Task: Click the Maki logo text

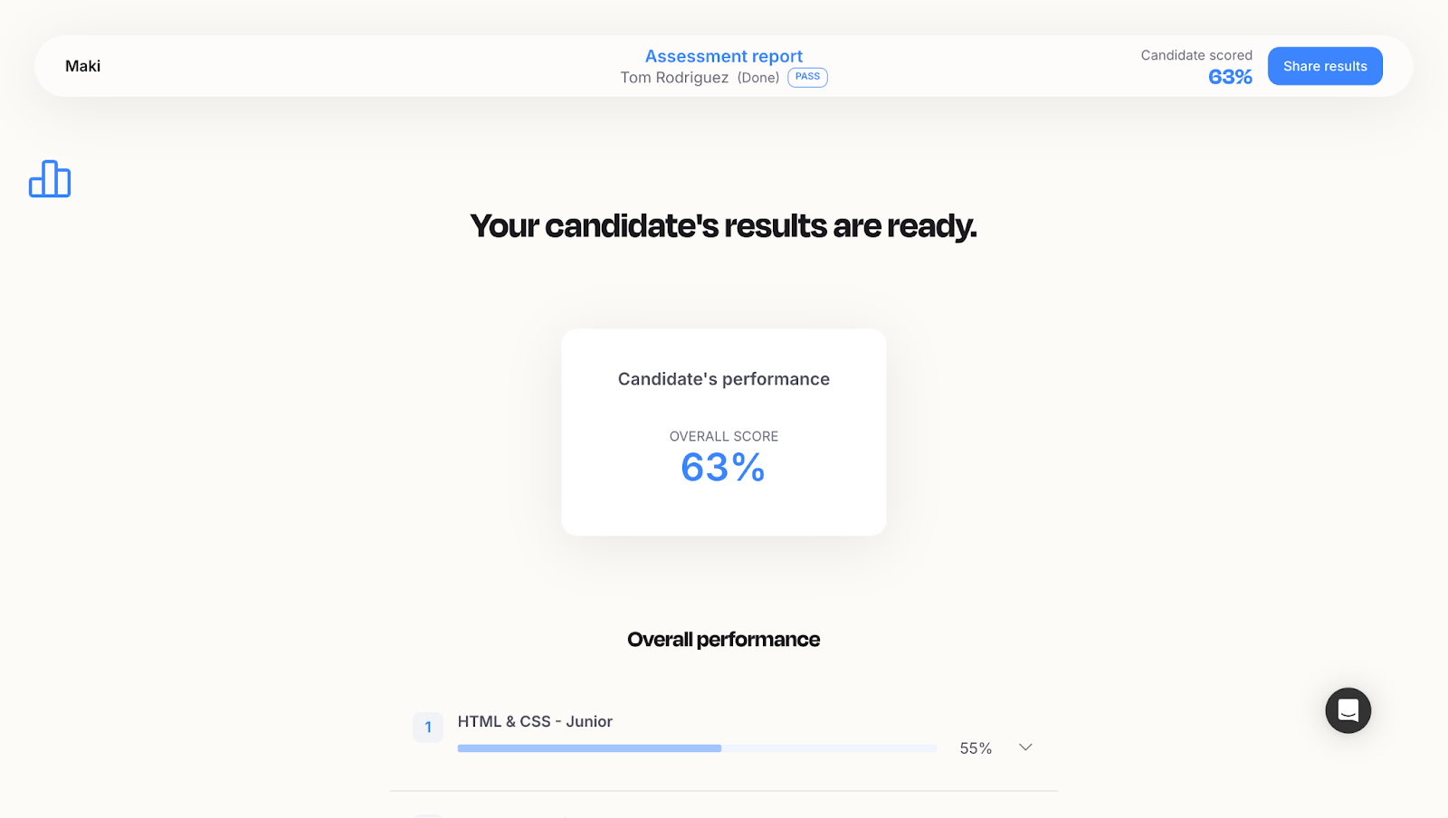Action: (x=82, y=66)
